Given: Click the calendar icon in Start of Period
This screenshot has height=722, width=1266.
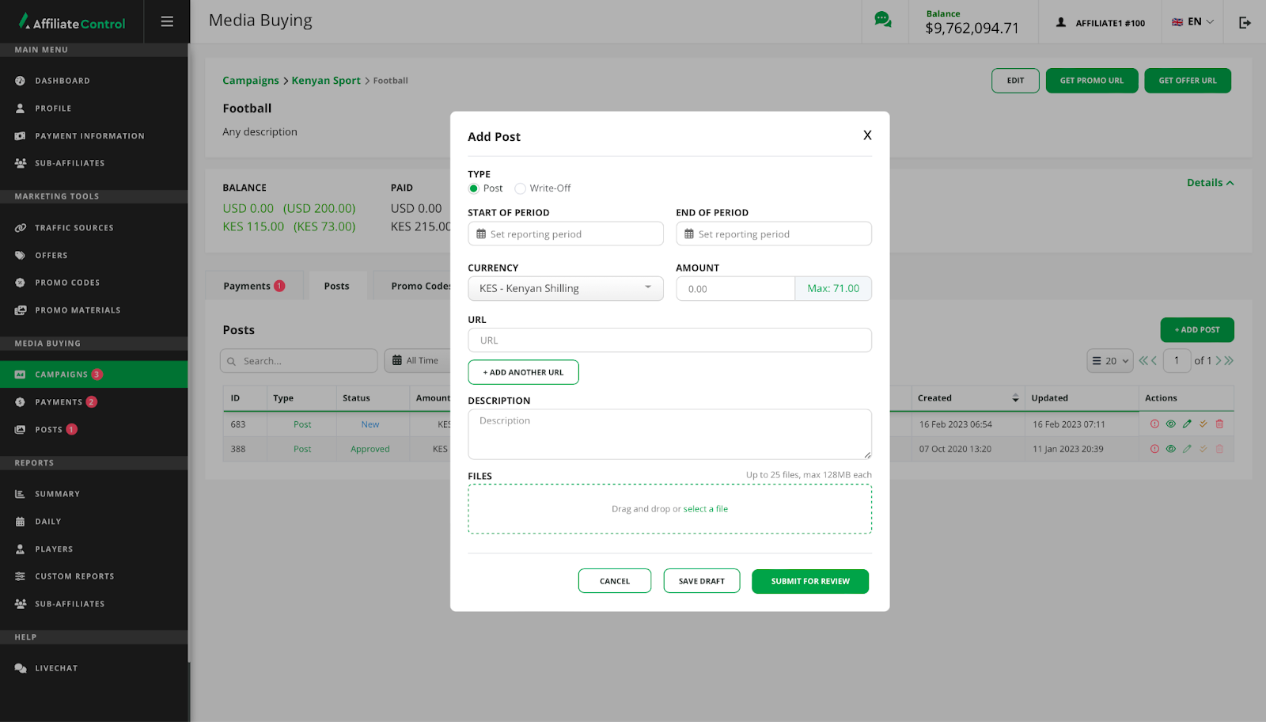Looking at the screenshot, I should (481, 234).
